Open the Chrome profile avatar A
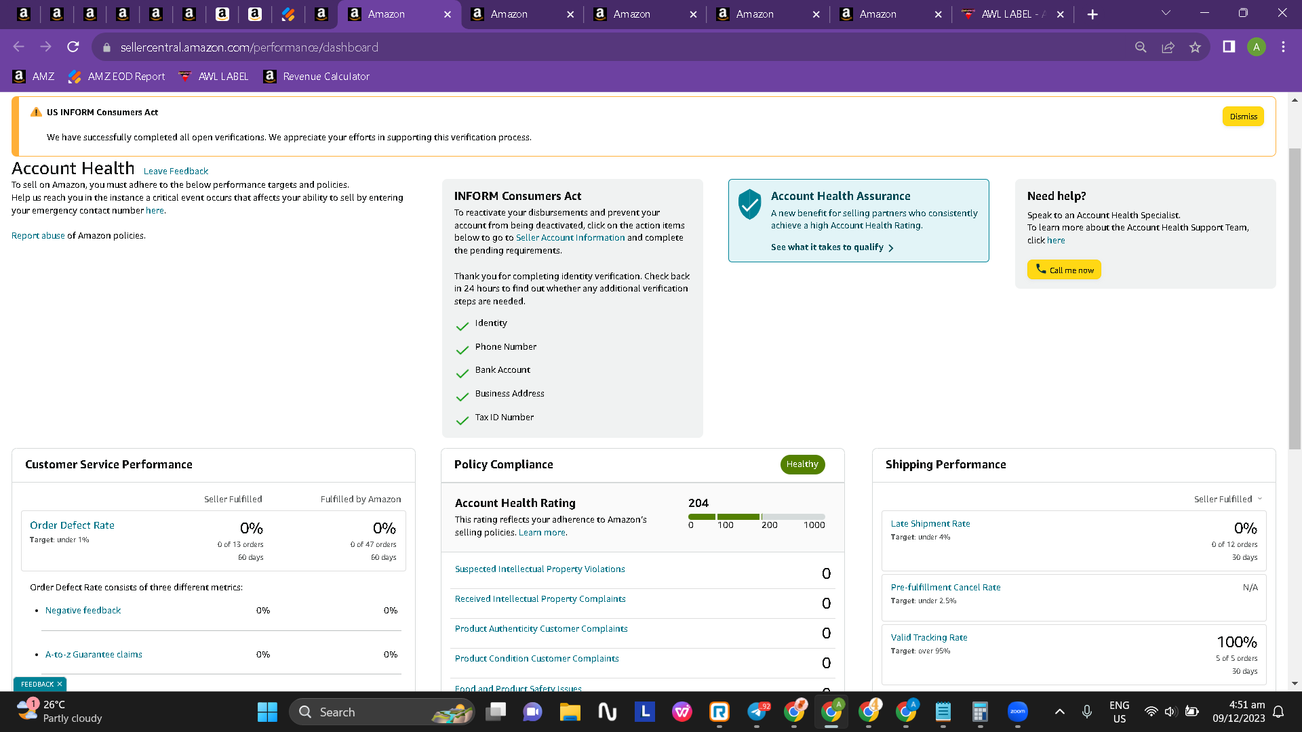This screenshot has width=1302, height=732. coord(1256,47)
